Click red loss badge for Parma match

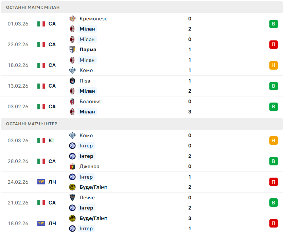273,44
